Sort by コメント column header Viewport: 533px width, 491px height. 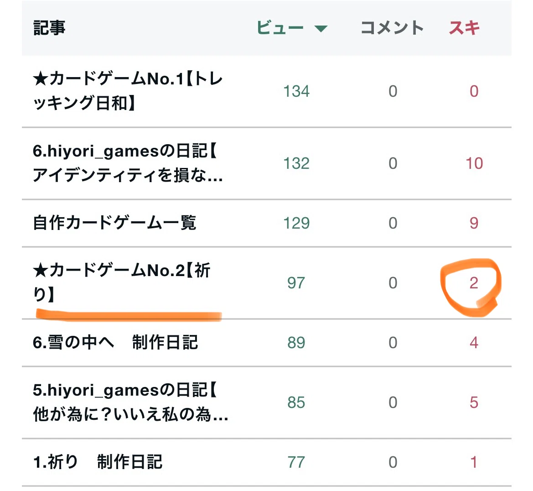coord(392,27)
